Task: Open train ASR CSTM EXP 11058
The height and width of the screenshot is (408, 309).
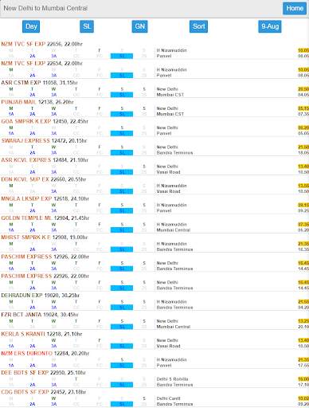Action: (39, 83)
